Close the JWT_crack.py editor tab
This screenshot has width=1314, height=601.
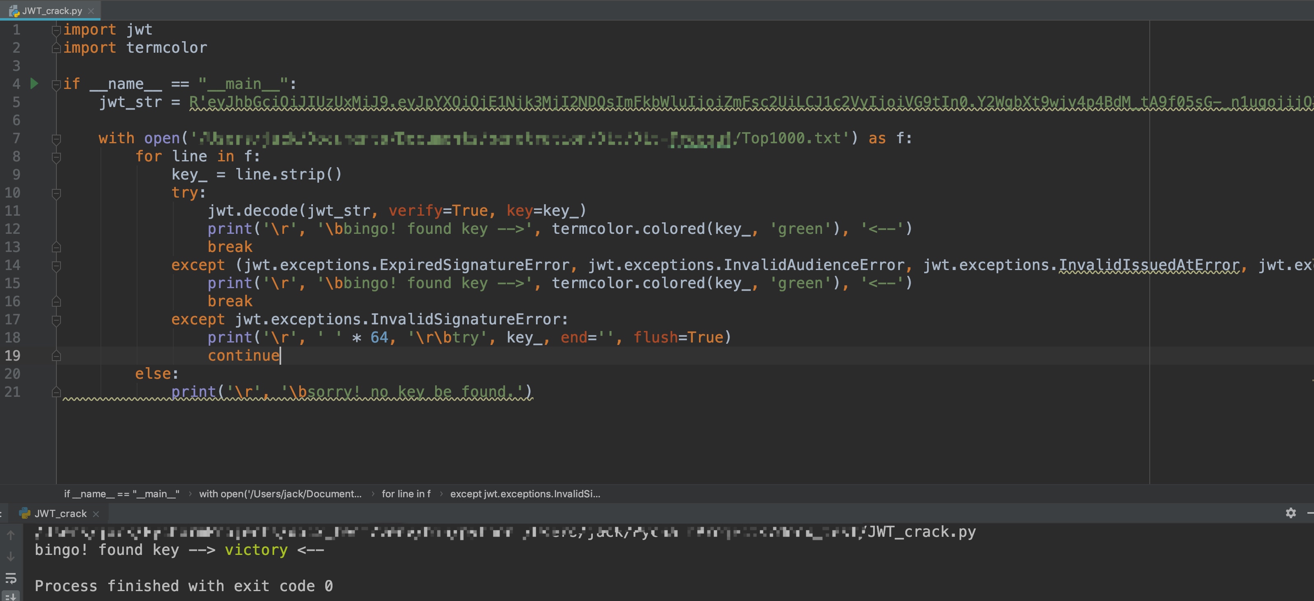coord(91,11)
